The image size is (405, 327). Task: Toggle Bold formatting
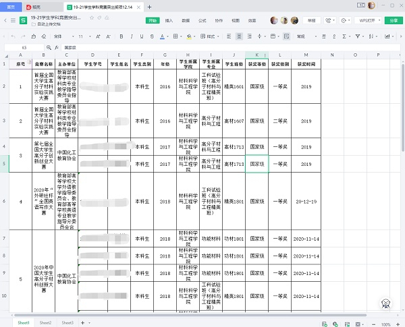121,36
